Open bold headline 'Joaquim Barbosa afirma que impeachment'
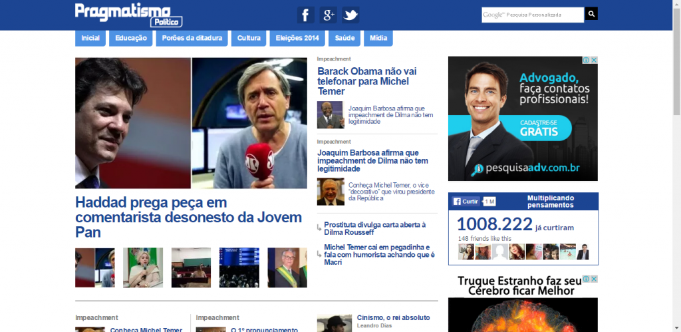This screenshot has height=332, width=681. pos(372,161)
